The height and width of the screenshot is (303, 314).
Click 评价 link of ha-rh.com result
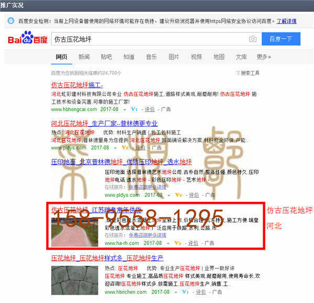click(x=193, y=243)
